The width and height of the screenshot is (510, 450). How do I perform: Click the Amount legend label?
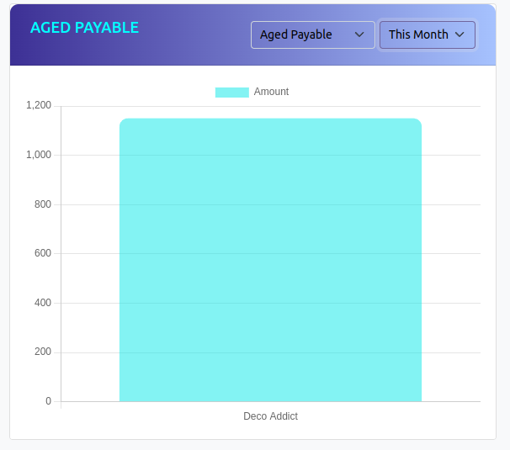pos(271,92)
